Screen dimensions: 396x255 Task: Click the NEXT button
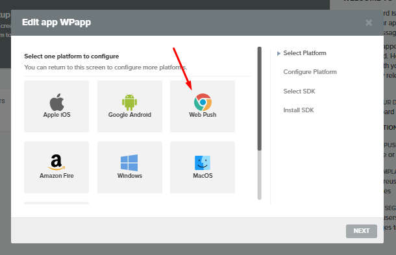coord(362,231)
